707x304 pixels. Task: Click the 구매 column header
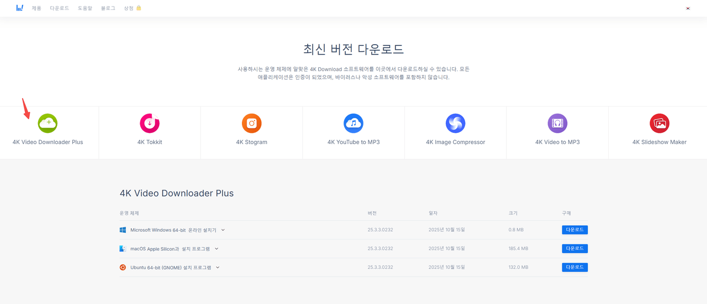(x=567, y=213)
